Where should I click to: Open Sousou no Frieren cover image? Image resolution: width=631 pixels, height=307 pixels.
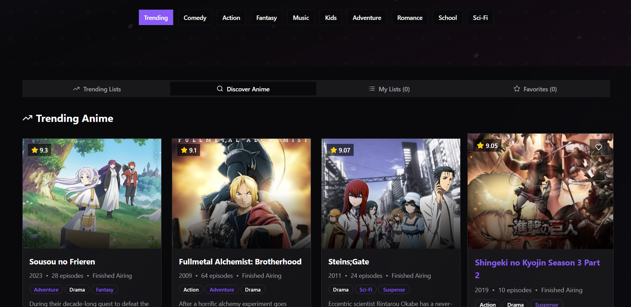(x=92, y=194)
